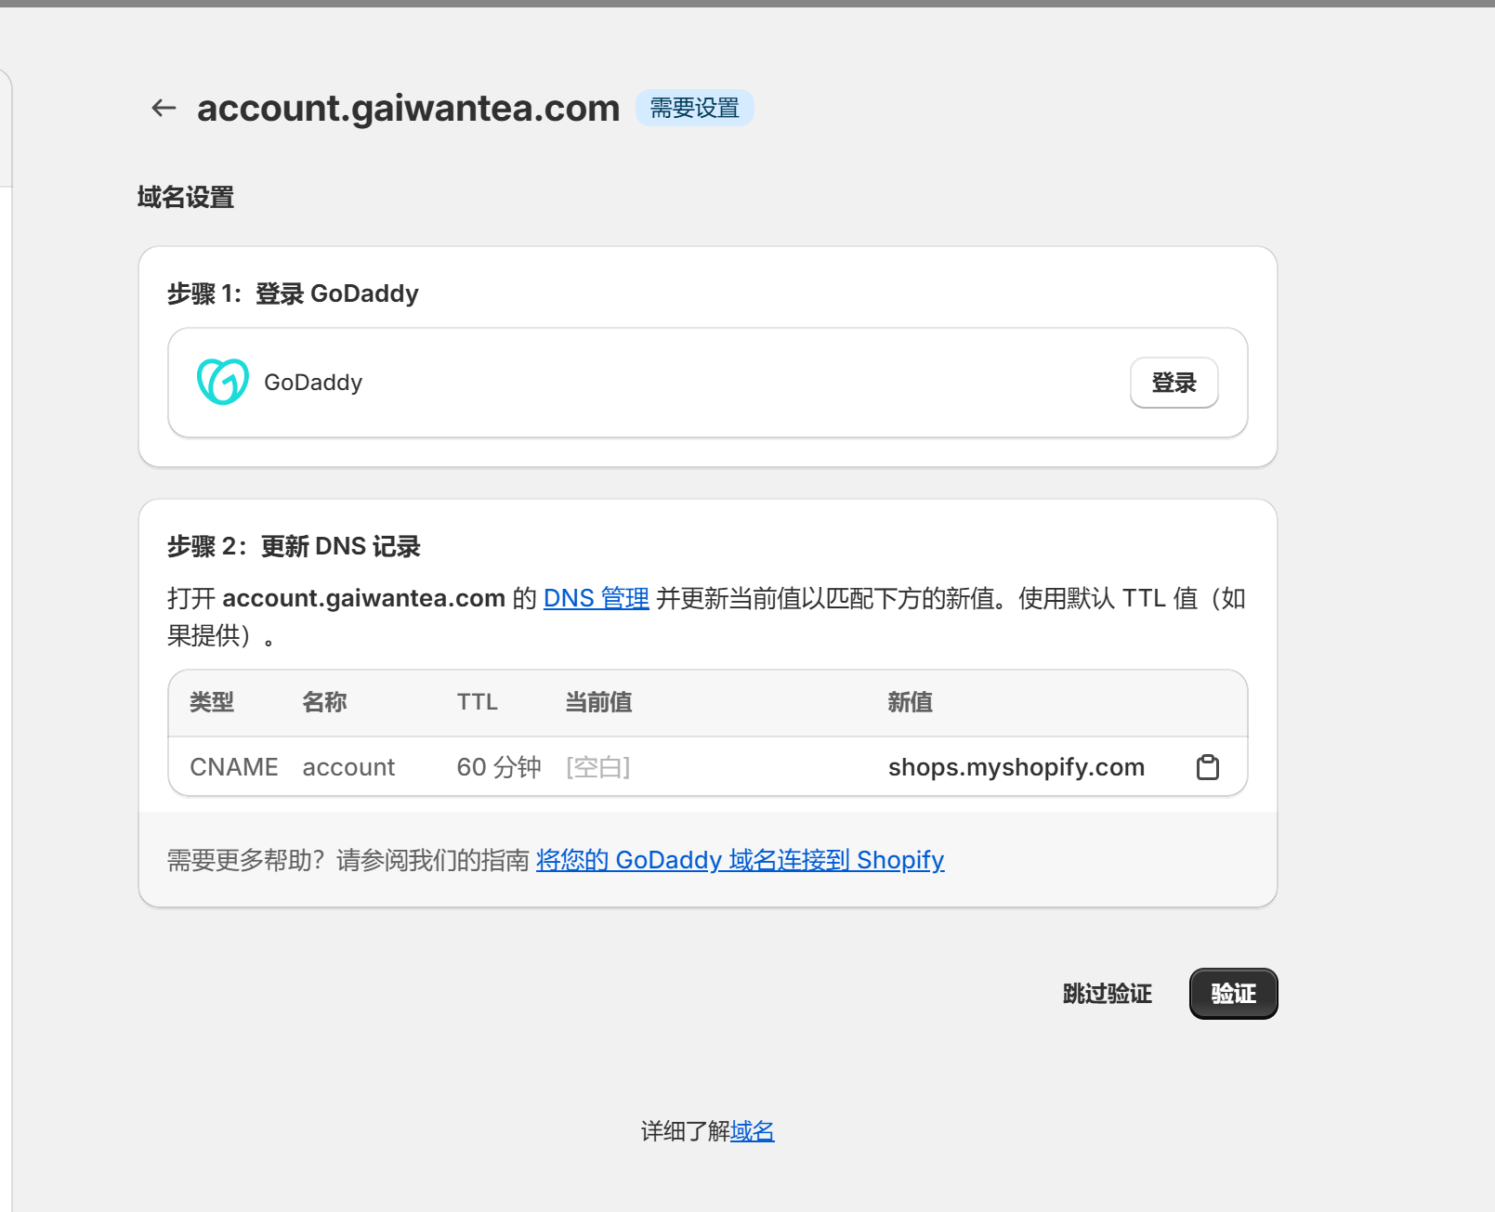This screenshot has width=1495, height=1212.
Task: Click the [空白] current value cell
Action: pyautogui.click(x=597, y=767)
